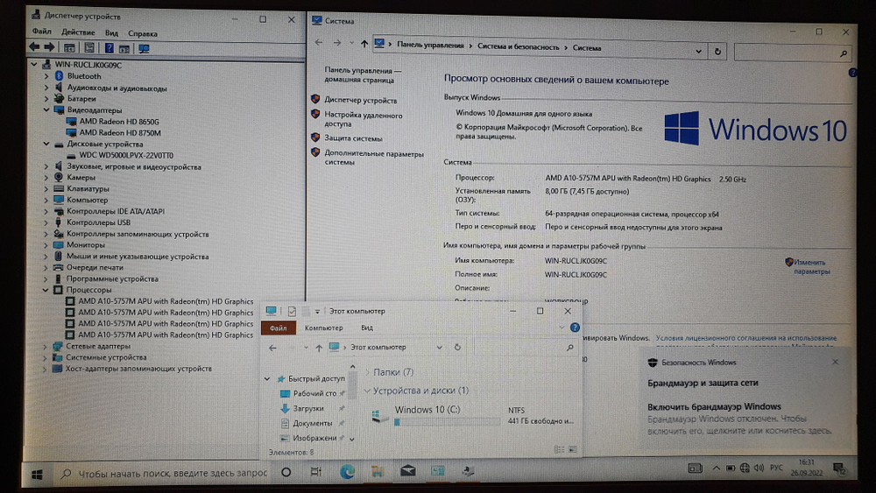876x493 pixels.
Task: Click the blue Help icon in Device Manager toolbar
Action: tap(109, 48)
